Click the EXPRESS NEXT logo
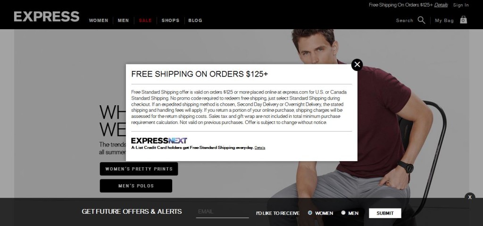The width and height of the screenshot is (483, 226). (x=159, y=140)
